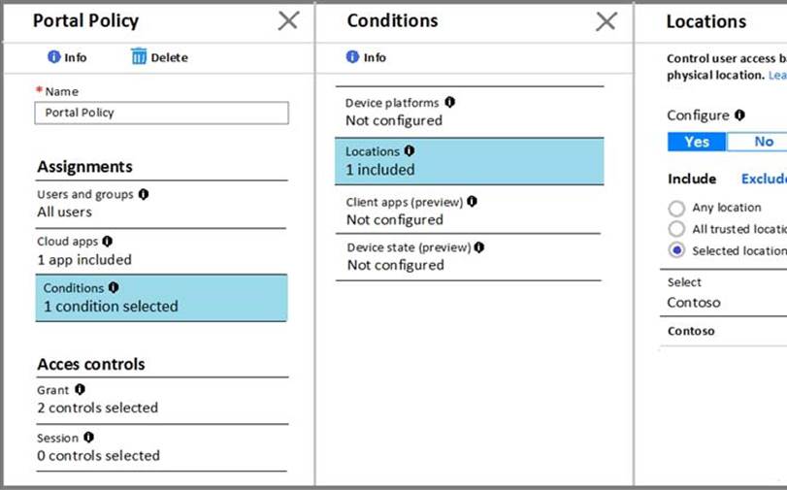Set Configure toggle to Yes
This screenshot has width=787, height=490.
coord(697,142)
